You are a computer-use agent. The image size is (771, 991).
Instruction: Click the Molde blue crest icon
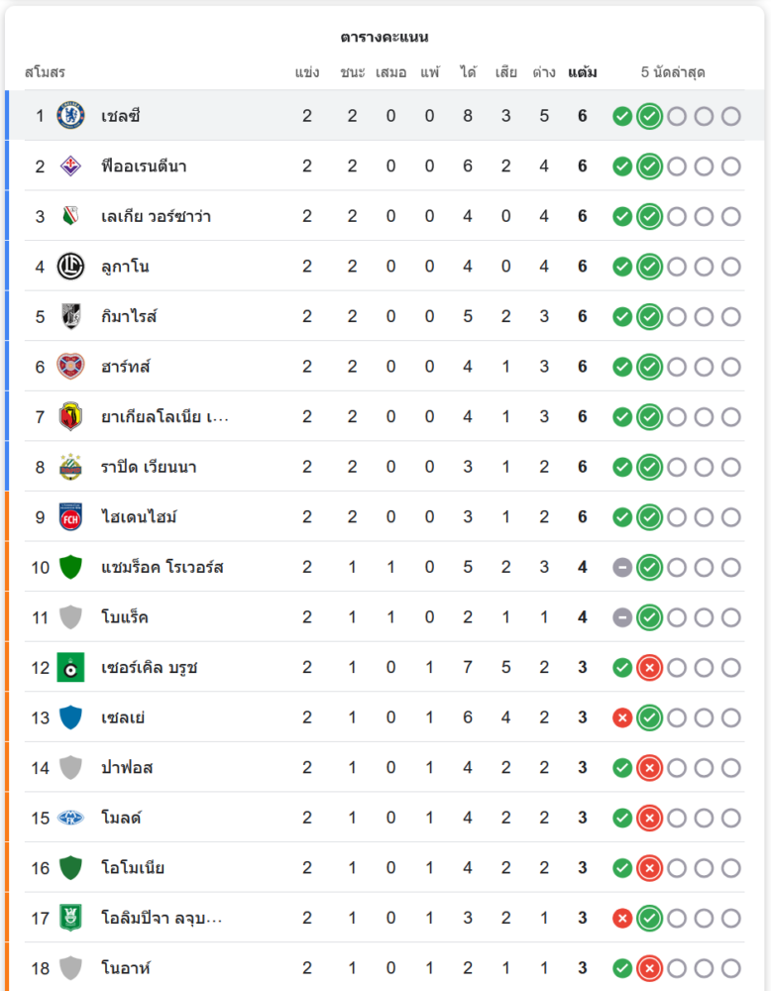click(x=70, y=818)
